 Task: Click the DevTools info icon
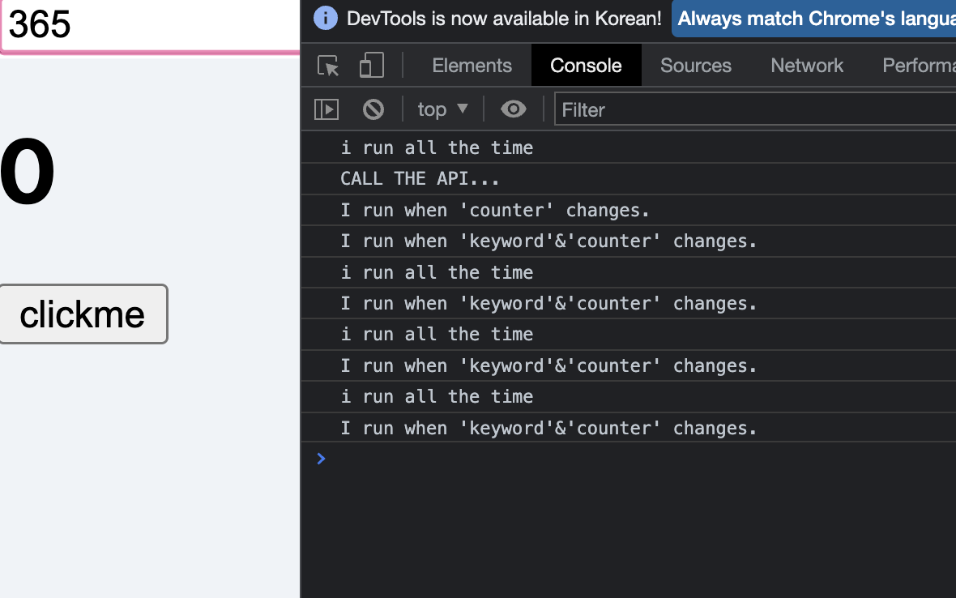[x=326, y=19]
